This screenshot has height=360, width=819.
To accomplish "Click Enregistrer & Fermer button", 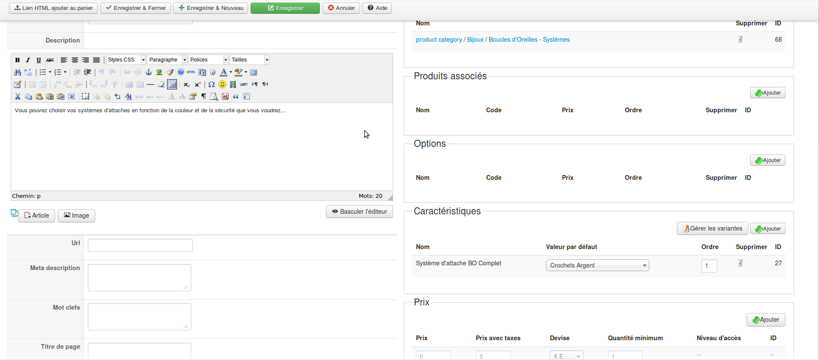I will (x=136, y=8).
